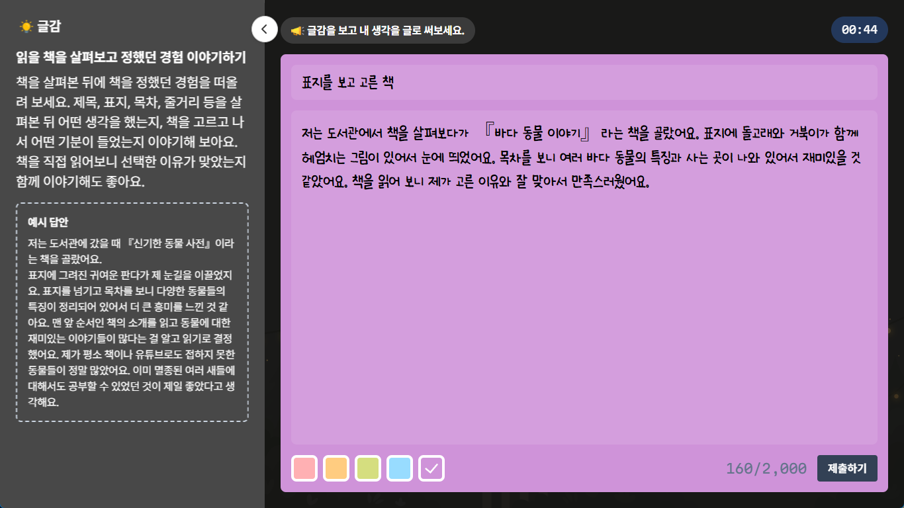Select the green background color swatch

[368, 468]
